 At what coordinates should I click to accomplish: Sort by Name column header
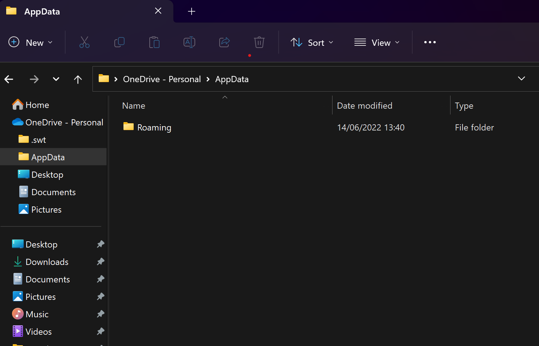pos(134,106)
